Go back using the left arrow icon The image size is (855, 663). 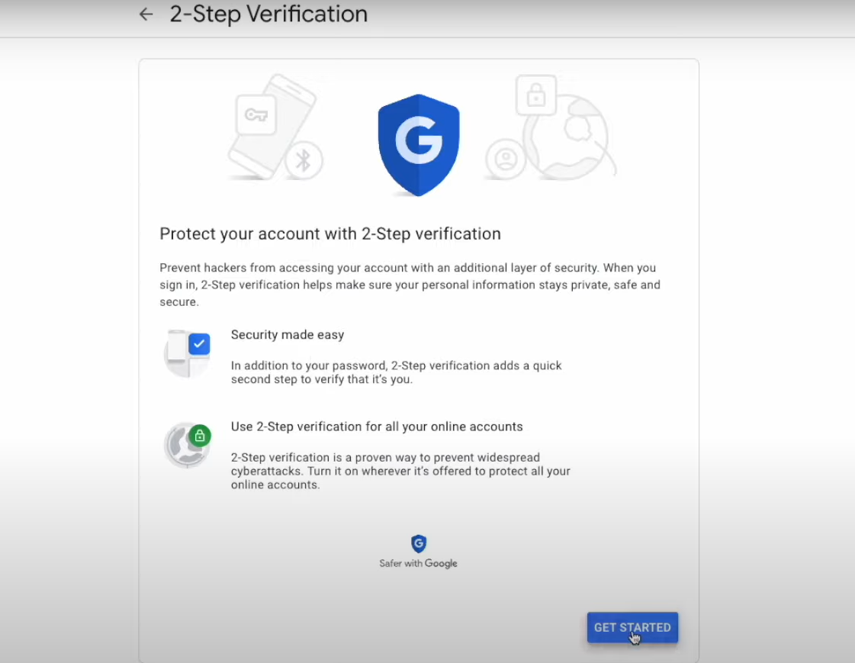(146, 14)
